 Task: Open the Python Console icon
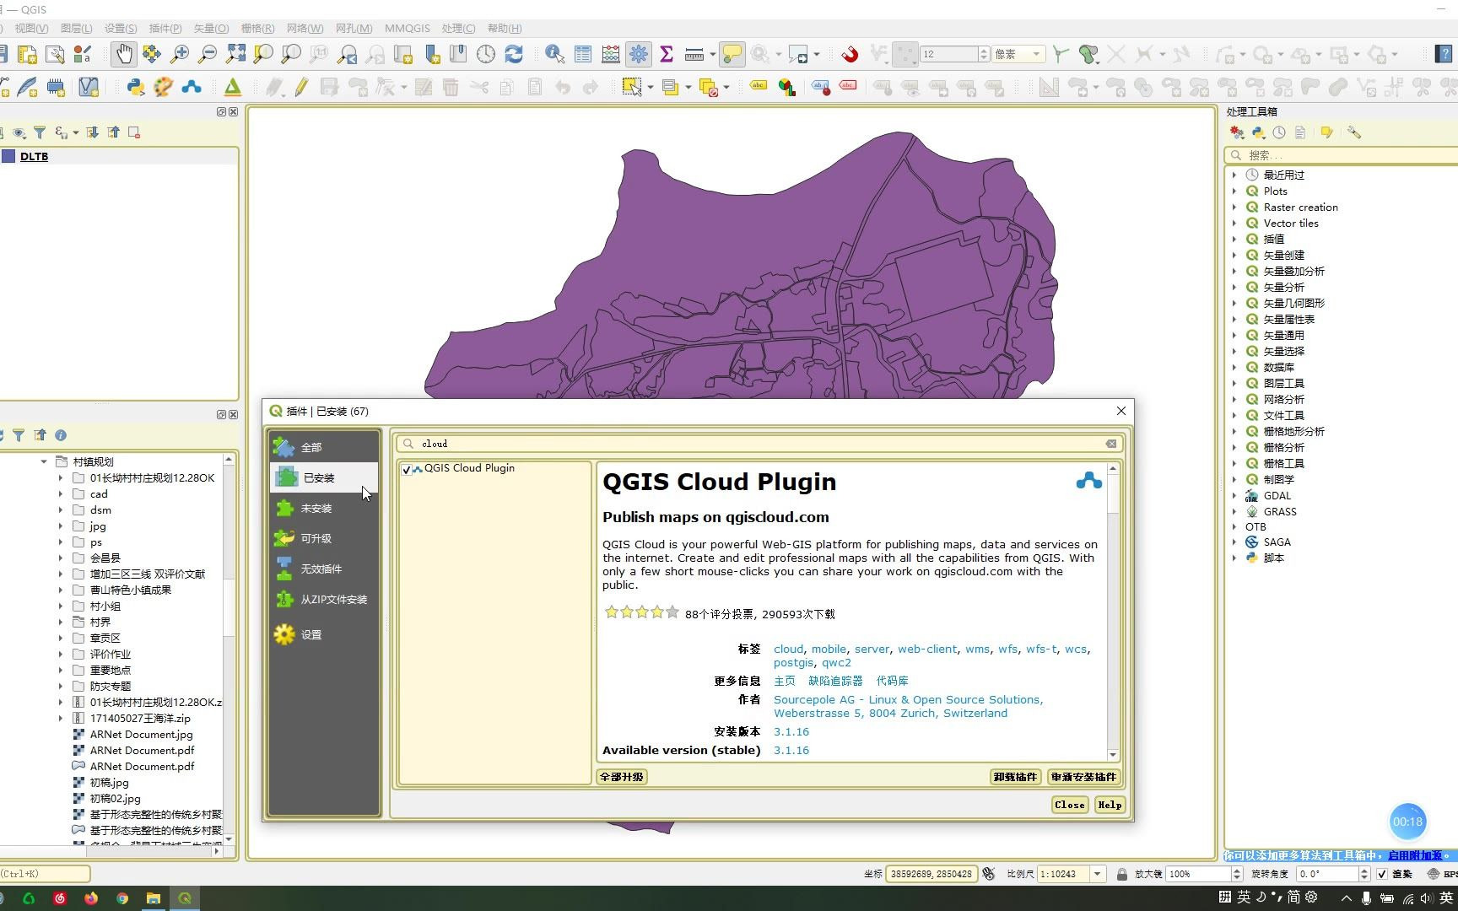point(135,86)
